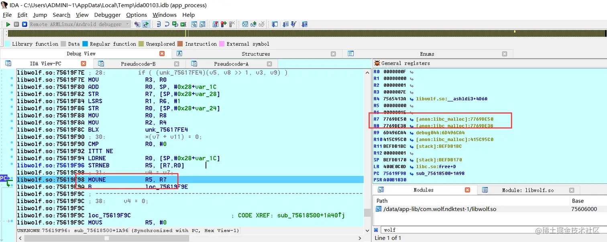Select the /data/app-lib/com.wolf.ndktest-1/libwolf.so module row
The height and width of the screenshot is (242, 607).
[x=490, y=209]
